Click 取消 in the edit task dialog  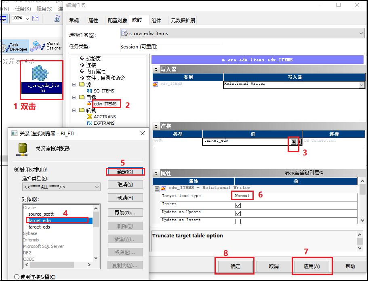(x=273, y=266)
